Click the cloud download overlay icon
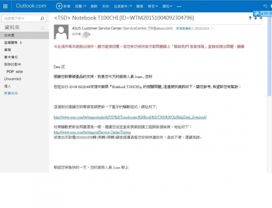 [257, 14]
